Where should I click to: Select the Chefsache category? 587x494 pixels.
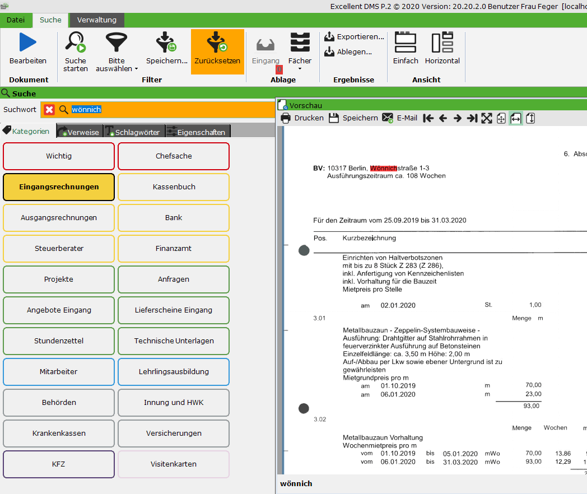coord(174,156)
